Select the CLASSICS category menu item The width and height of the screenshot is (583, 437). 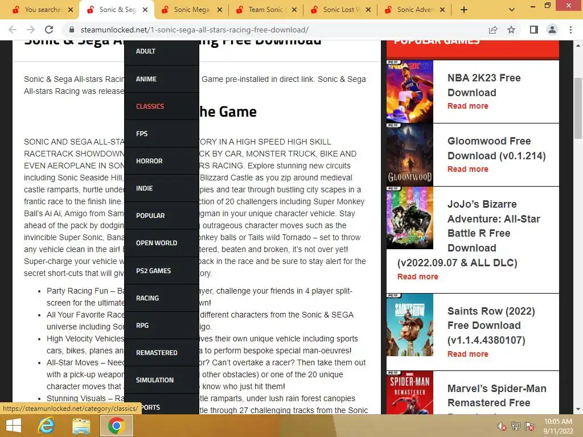[162, 106]
